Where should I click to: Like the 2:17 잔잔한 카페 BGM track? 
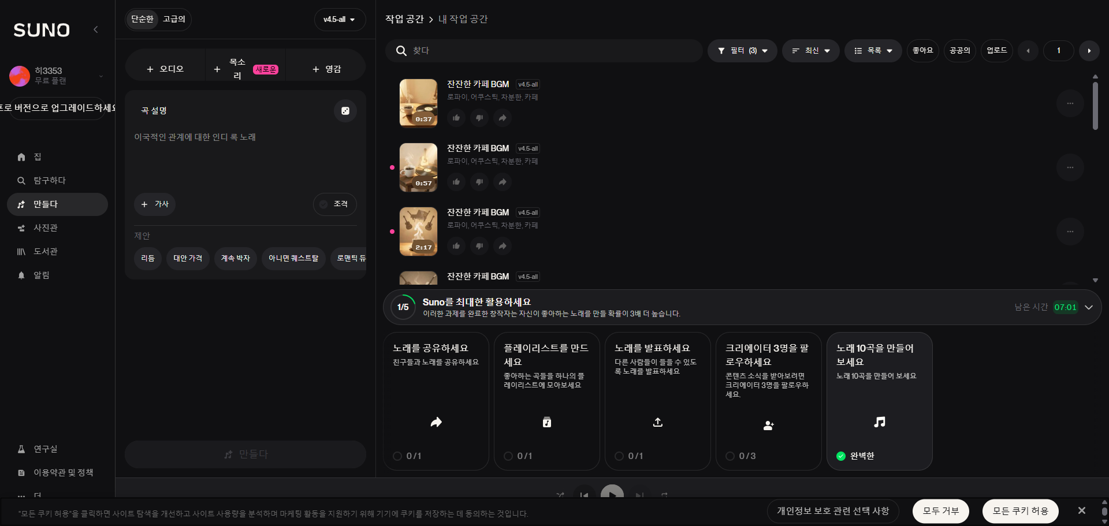pos(456,246)
